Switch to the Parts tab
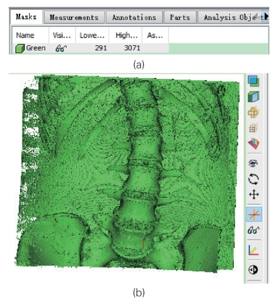 (x=180, y=17)
